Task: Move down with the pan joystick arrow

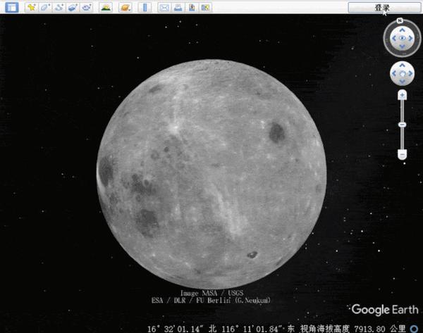Action: [403, 82]
